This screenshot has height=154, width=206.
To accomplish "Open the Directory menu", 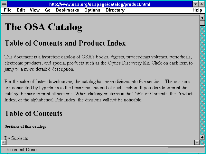I will tap(115, 10).
